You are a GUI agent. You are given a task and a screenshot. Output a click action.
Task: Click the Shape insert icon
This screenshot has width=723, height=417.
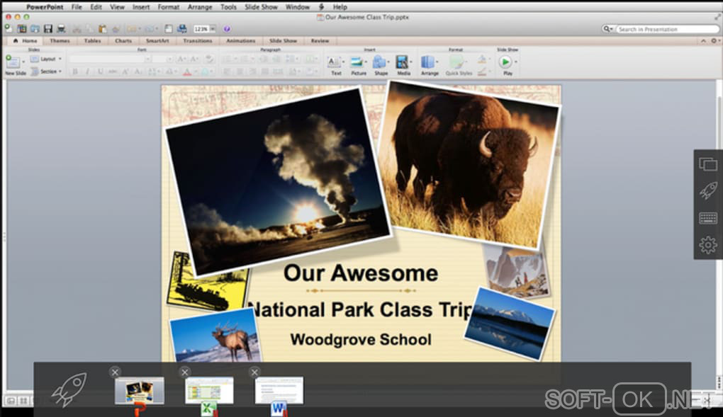point(380,63)
